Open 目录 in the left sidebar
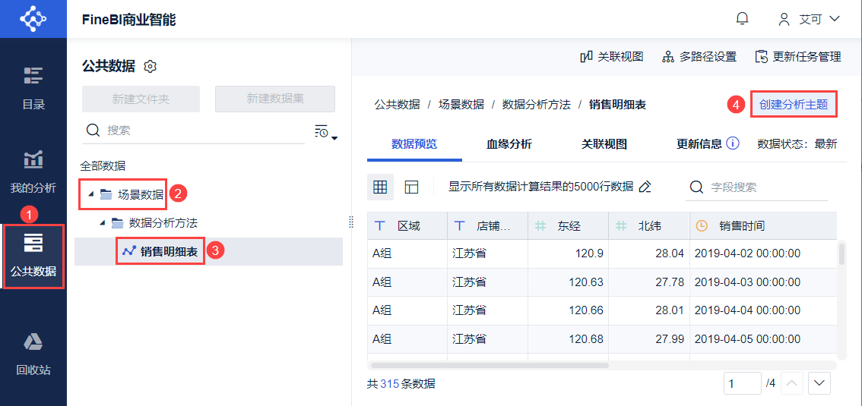This screenshot has width=862, height=406. 33,89
